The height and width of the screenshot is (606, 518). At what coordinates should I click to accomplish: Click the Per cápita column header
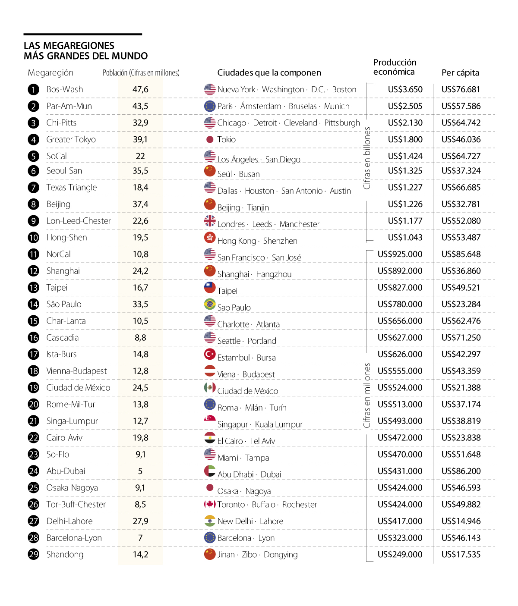[x=460, y=73]
